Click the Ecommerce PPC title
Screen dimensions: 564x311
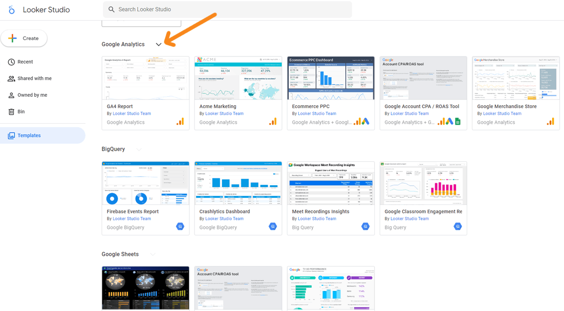click(311, 107)
